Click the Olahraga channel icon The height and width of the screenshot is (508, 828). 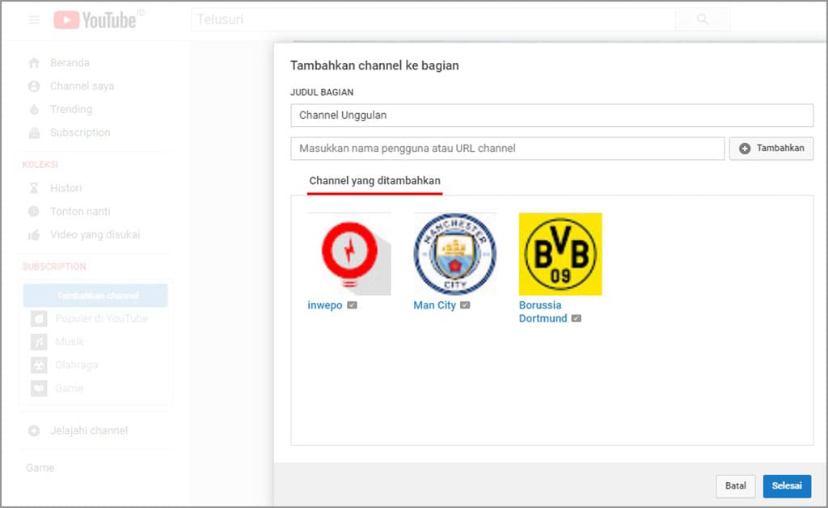point(39,365)
